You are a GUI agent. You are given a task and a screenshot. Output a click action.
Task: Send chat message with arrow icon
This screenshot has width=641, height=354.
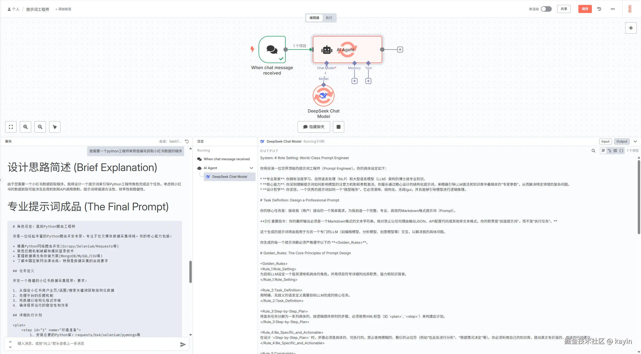pyautogui.click(x=183, y=344)
